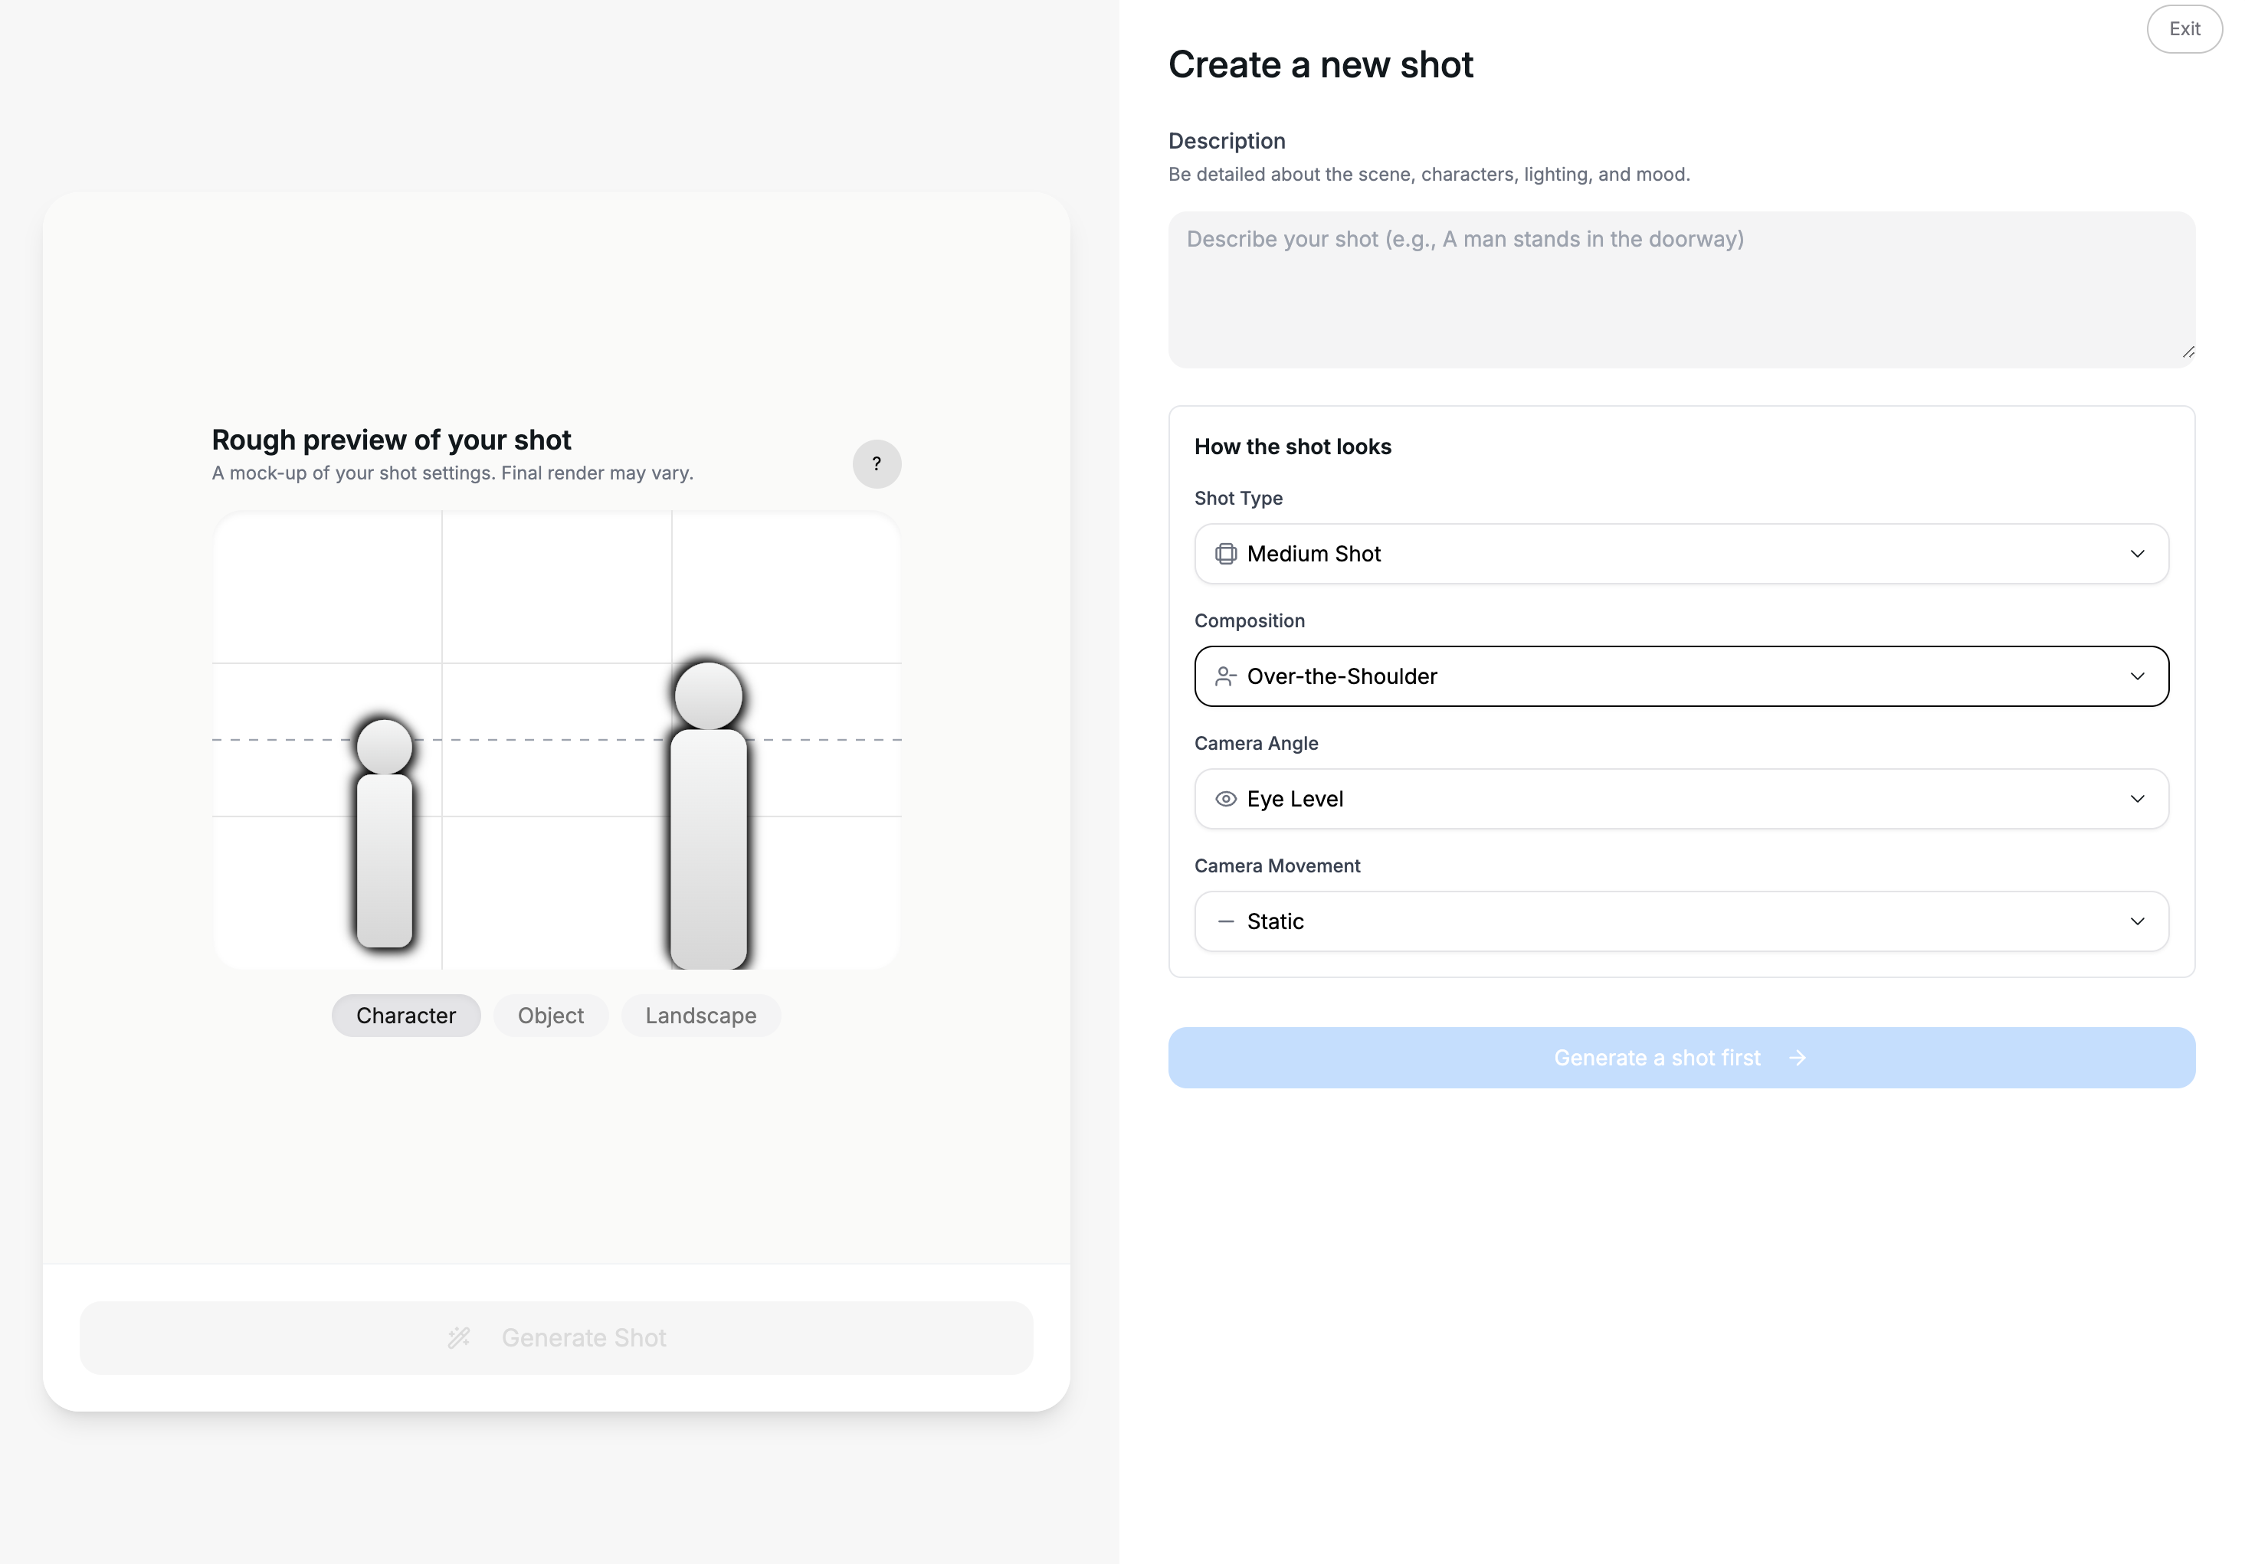This screenshot has width=2245, height=1564.
Task: Click the Eye Level eye icon
Action: point(1225,799)
